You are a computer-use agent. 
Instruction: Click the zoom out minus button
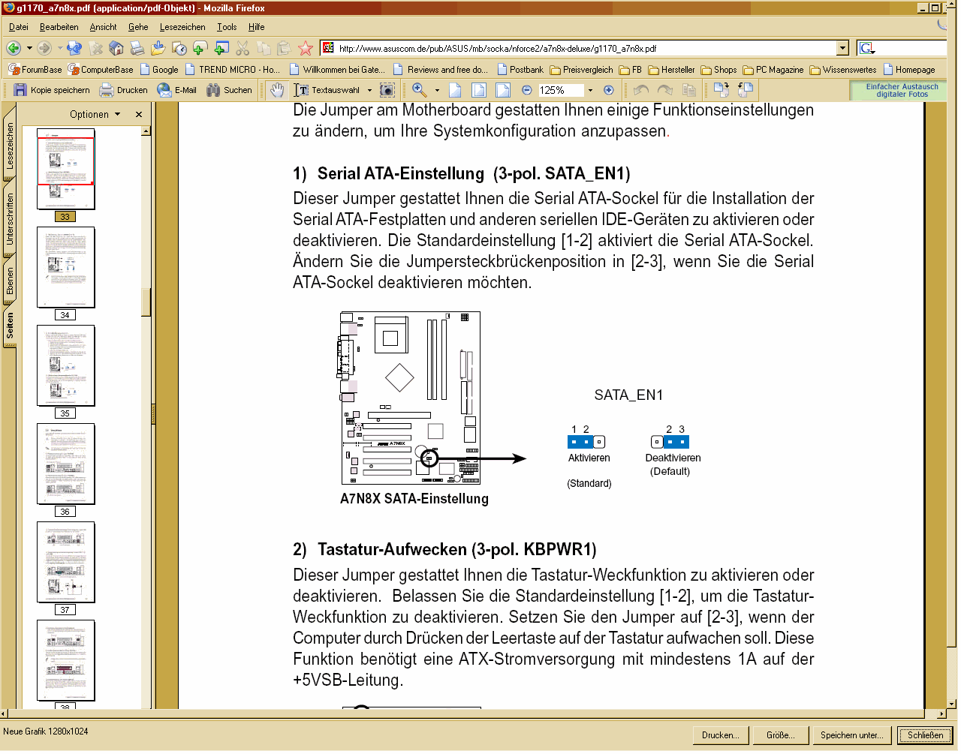526,90
